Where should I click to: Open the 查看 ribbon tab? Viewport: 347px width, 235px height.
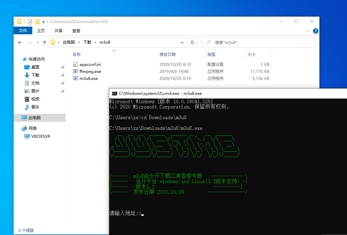point(76,31)
